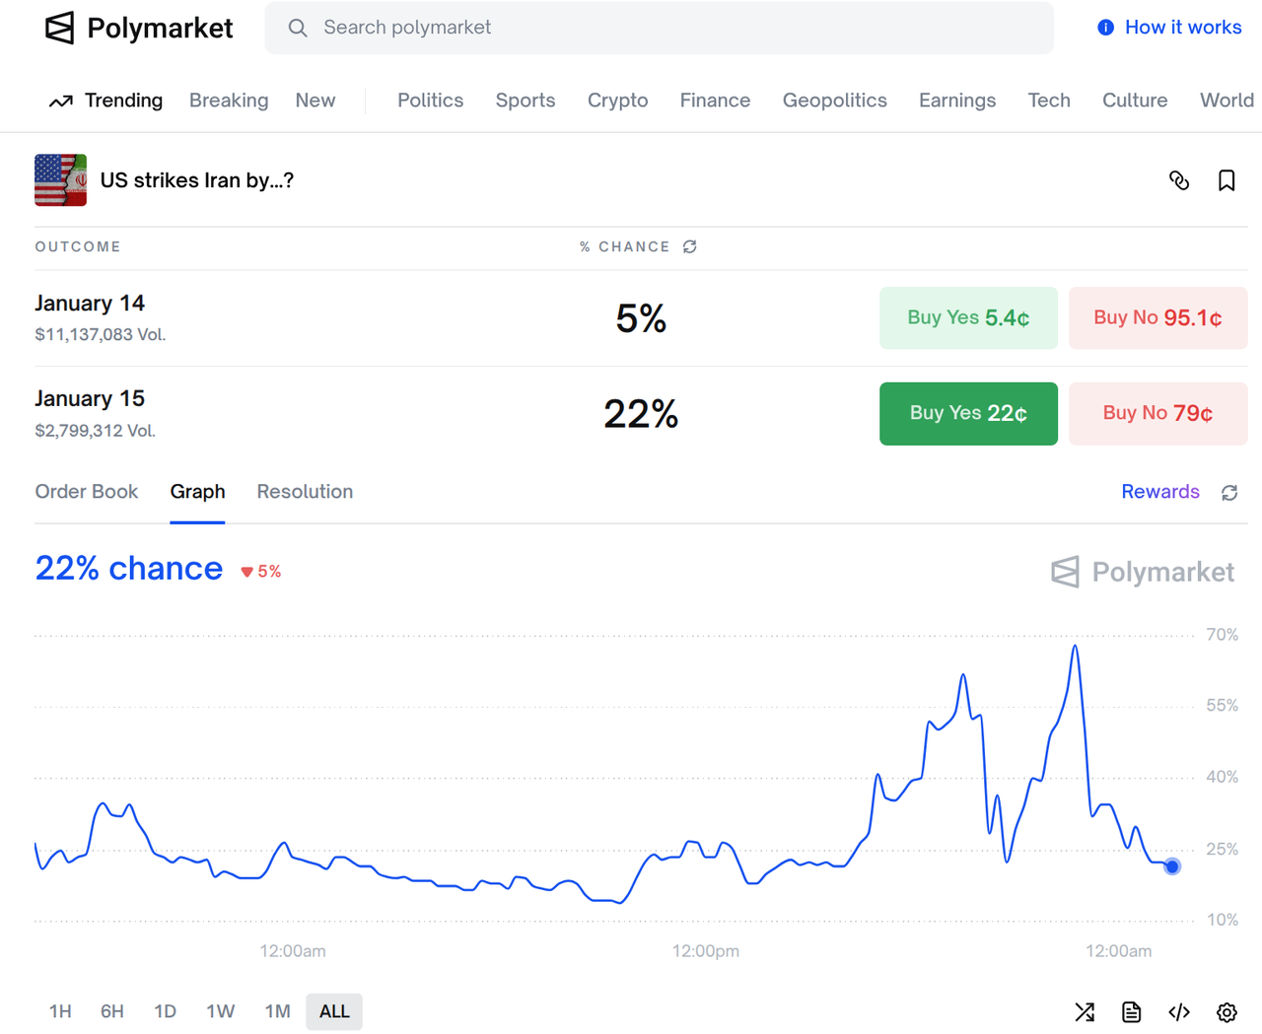Go to the Geopolitics category

(835, 101)
